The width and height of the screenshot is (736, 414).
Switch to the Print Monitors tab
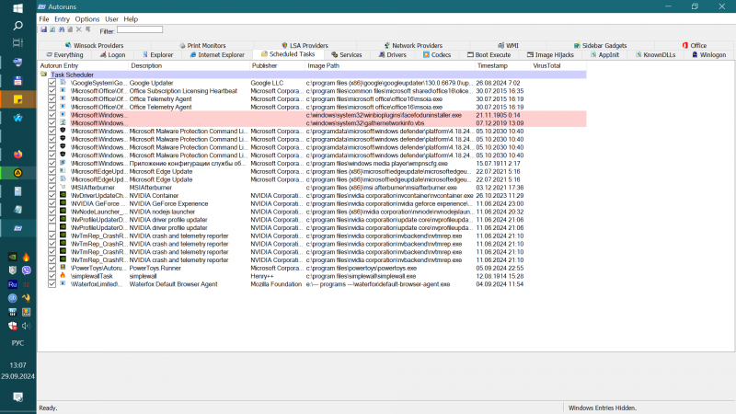(202, 45)
